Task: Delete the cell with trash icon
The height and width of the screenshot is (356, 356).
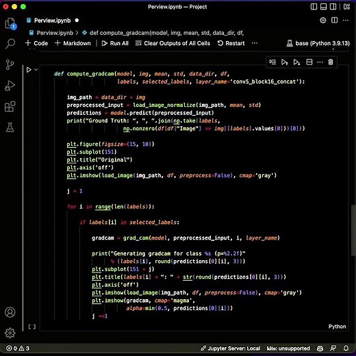Action: tap(331, 62)
